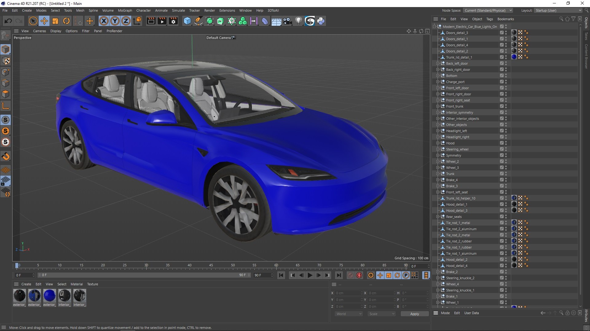590x331 pixels.
Task: Click the Camera object icon
Action: pos(287,21)
